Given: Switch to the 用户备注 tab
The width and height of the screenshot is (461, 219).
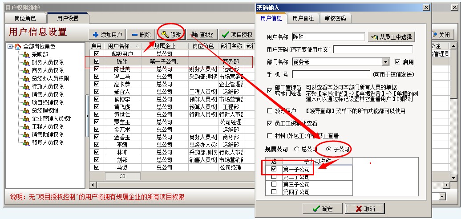Looking at the screenshot, I should pyautogui.click(x=303, y=18).
